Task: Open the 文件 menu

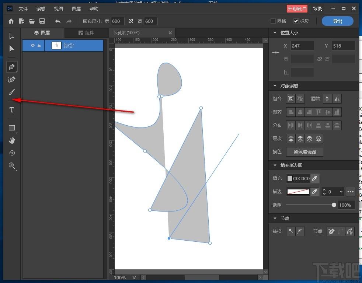Action: click(x=23, y=9)
